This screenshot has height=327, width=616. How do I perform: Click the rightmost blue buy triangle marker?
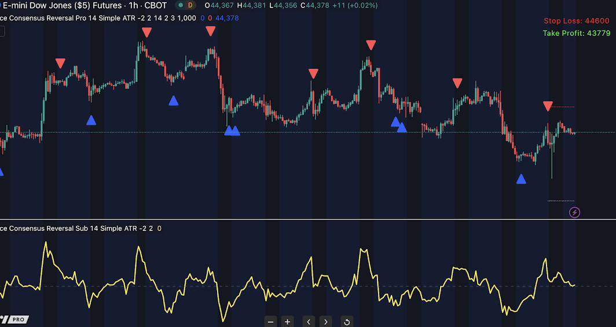(x=521, y=179)
